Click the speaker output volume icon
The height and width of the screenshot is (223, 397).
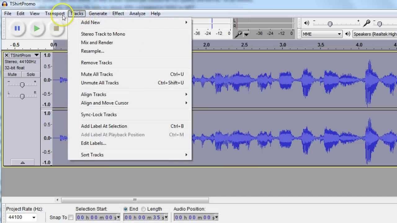click(x=306, y=23)
